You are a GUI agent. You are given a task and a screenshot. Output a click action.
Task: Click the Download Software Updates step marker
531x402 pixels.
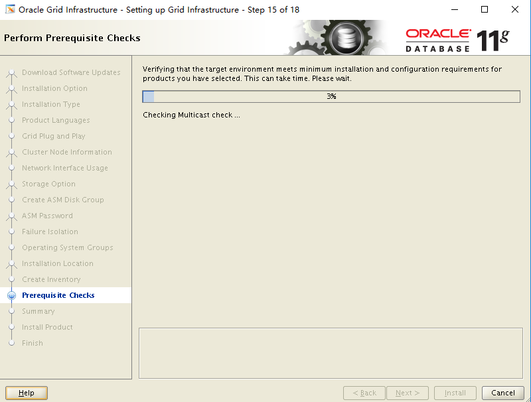point(11,72)
